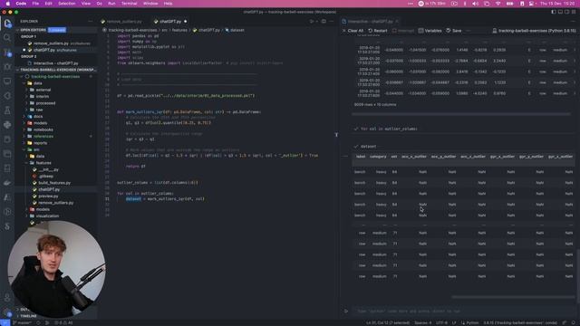Image resolution: width=580 pixels, height=326 pixels.
Task: Click git branch master in status bar
Action: (x=22, y=322)
